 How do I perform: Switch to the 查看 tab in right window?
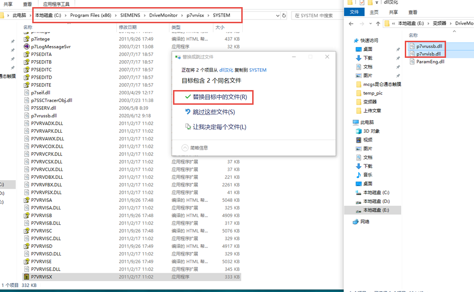[x=413, y=12]
